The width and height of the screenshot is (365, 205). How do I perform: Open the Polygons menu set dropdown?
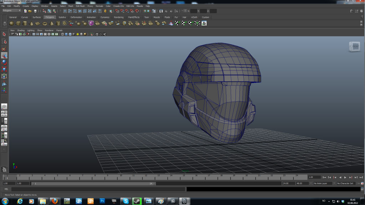(x=11, y=11)
